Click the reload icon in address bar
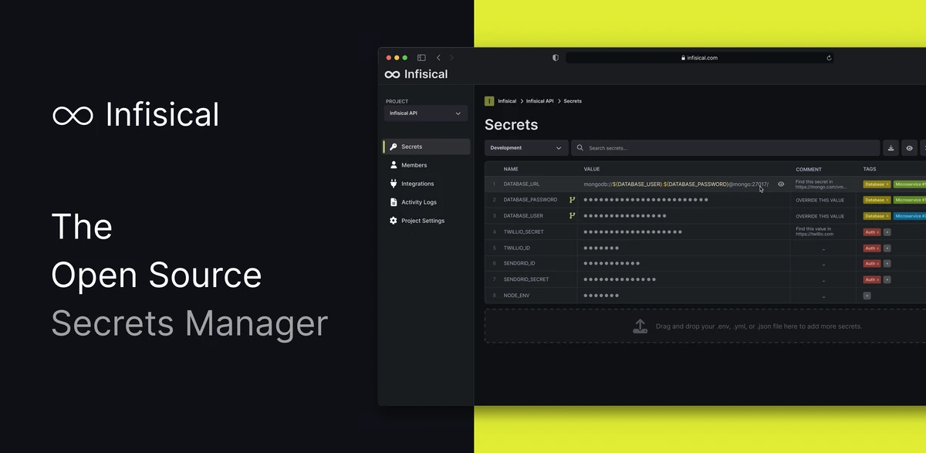926x453 pixels. (829, 58)
